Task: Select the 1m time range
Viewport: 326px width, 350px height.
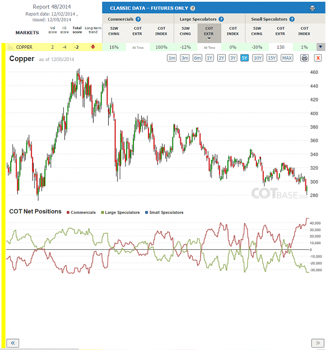Action: click(x=172, y=58)
